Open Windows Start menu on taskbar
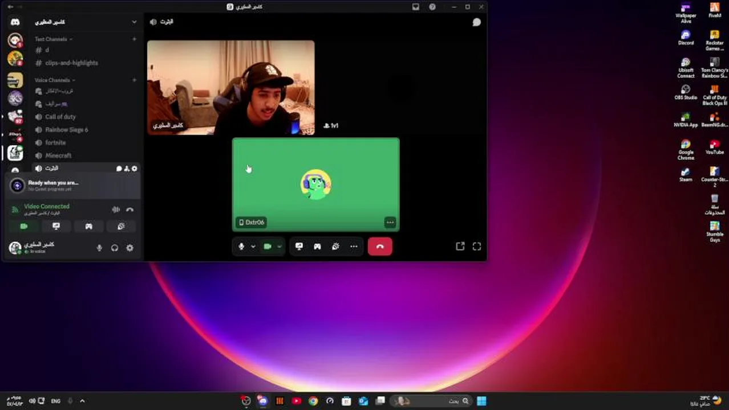The width and height of the screenshot is (729, 410). (x=481, y=401)
